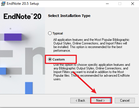Click the 'Select Installation Type' heading

69,16
